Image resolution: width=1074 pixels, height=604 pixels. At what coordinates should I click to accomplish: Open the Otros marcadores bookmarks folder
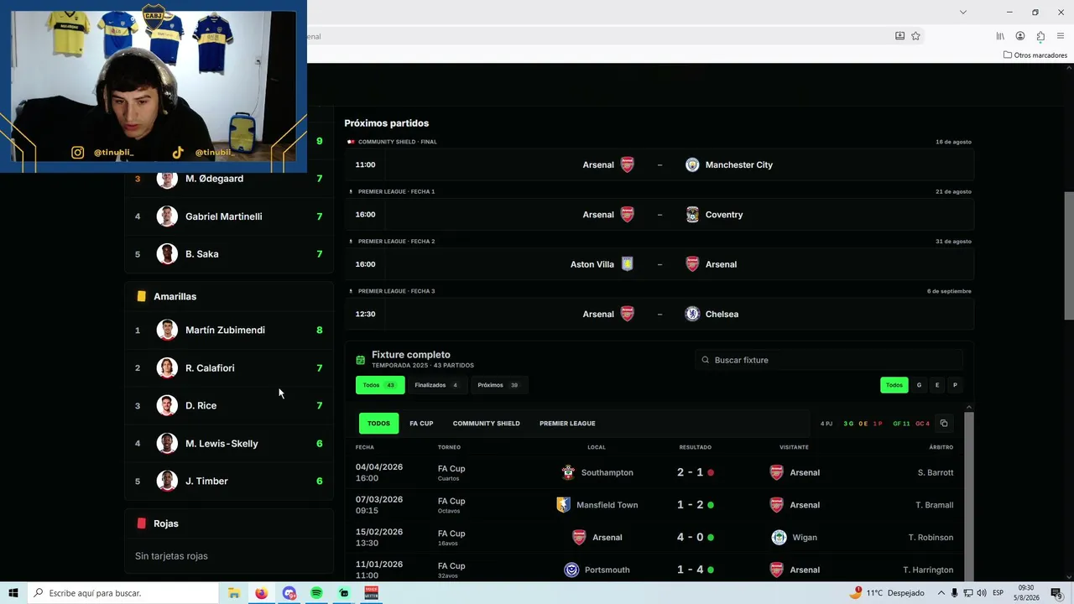pos(1035,55)
